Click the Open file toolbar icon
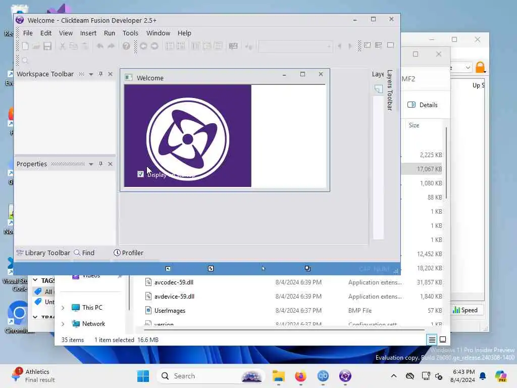 click(x=36, y=46)
